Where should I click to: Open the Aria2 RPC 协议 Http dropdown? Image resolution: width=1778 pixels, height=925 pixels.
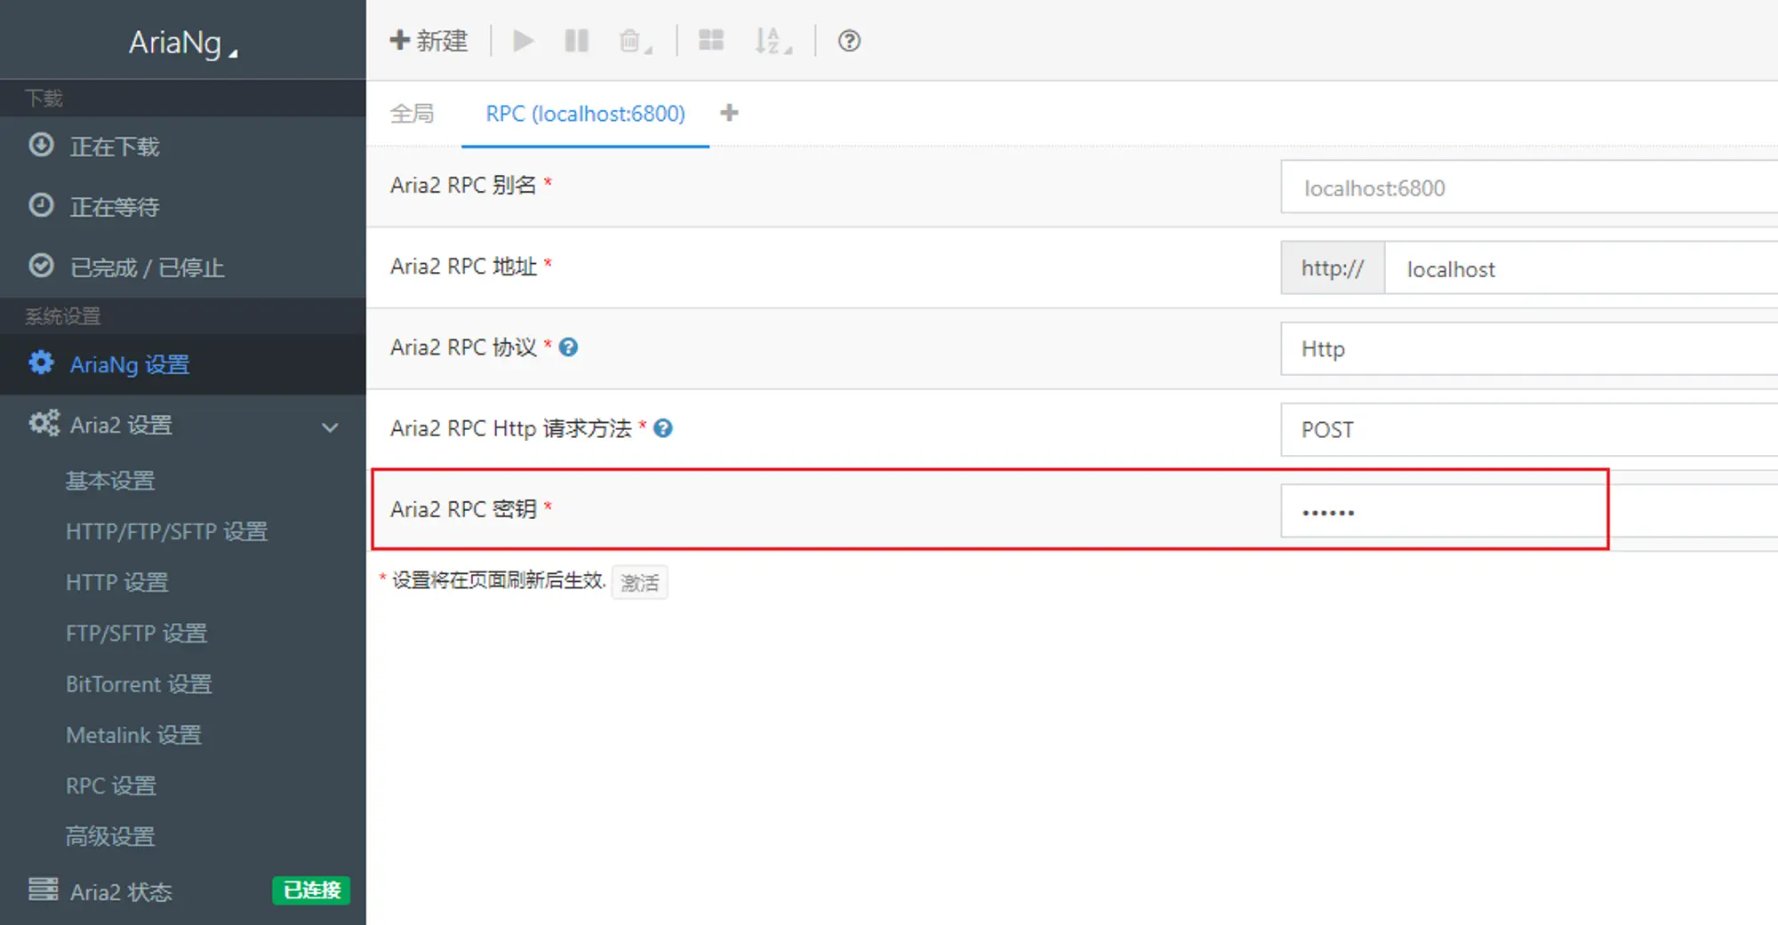click(x=1529, y=349)
